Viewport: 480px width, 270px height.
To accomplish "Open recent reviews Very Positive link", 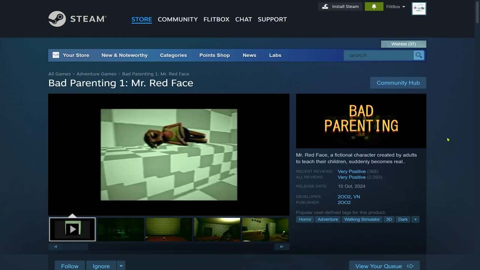I will pyautogui.click(x=352, y=171).
